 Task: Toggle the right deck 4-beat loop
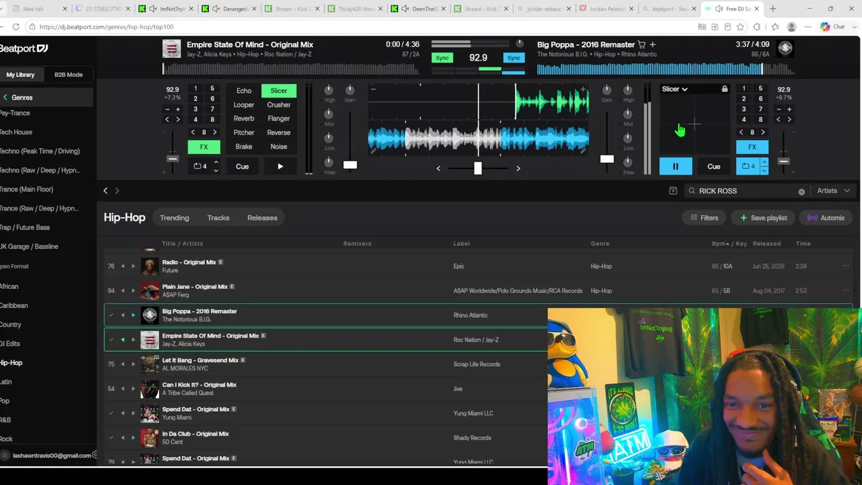click(748, 166)
